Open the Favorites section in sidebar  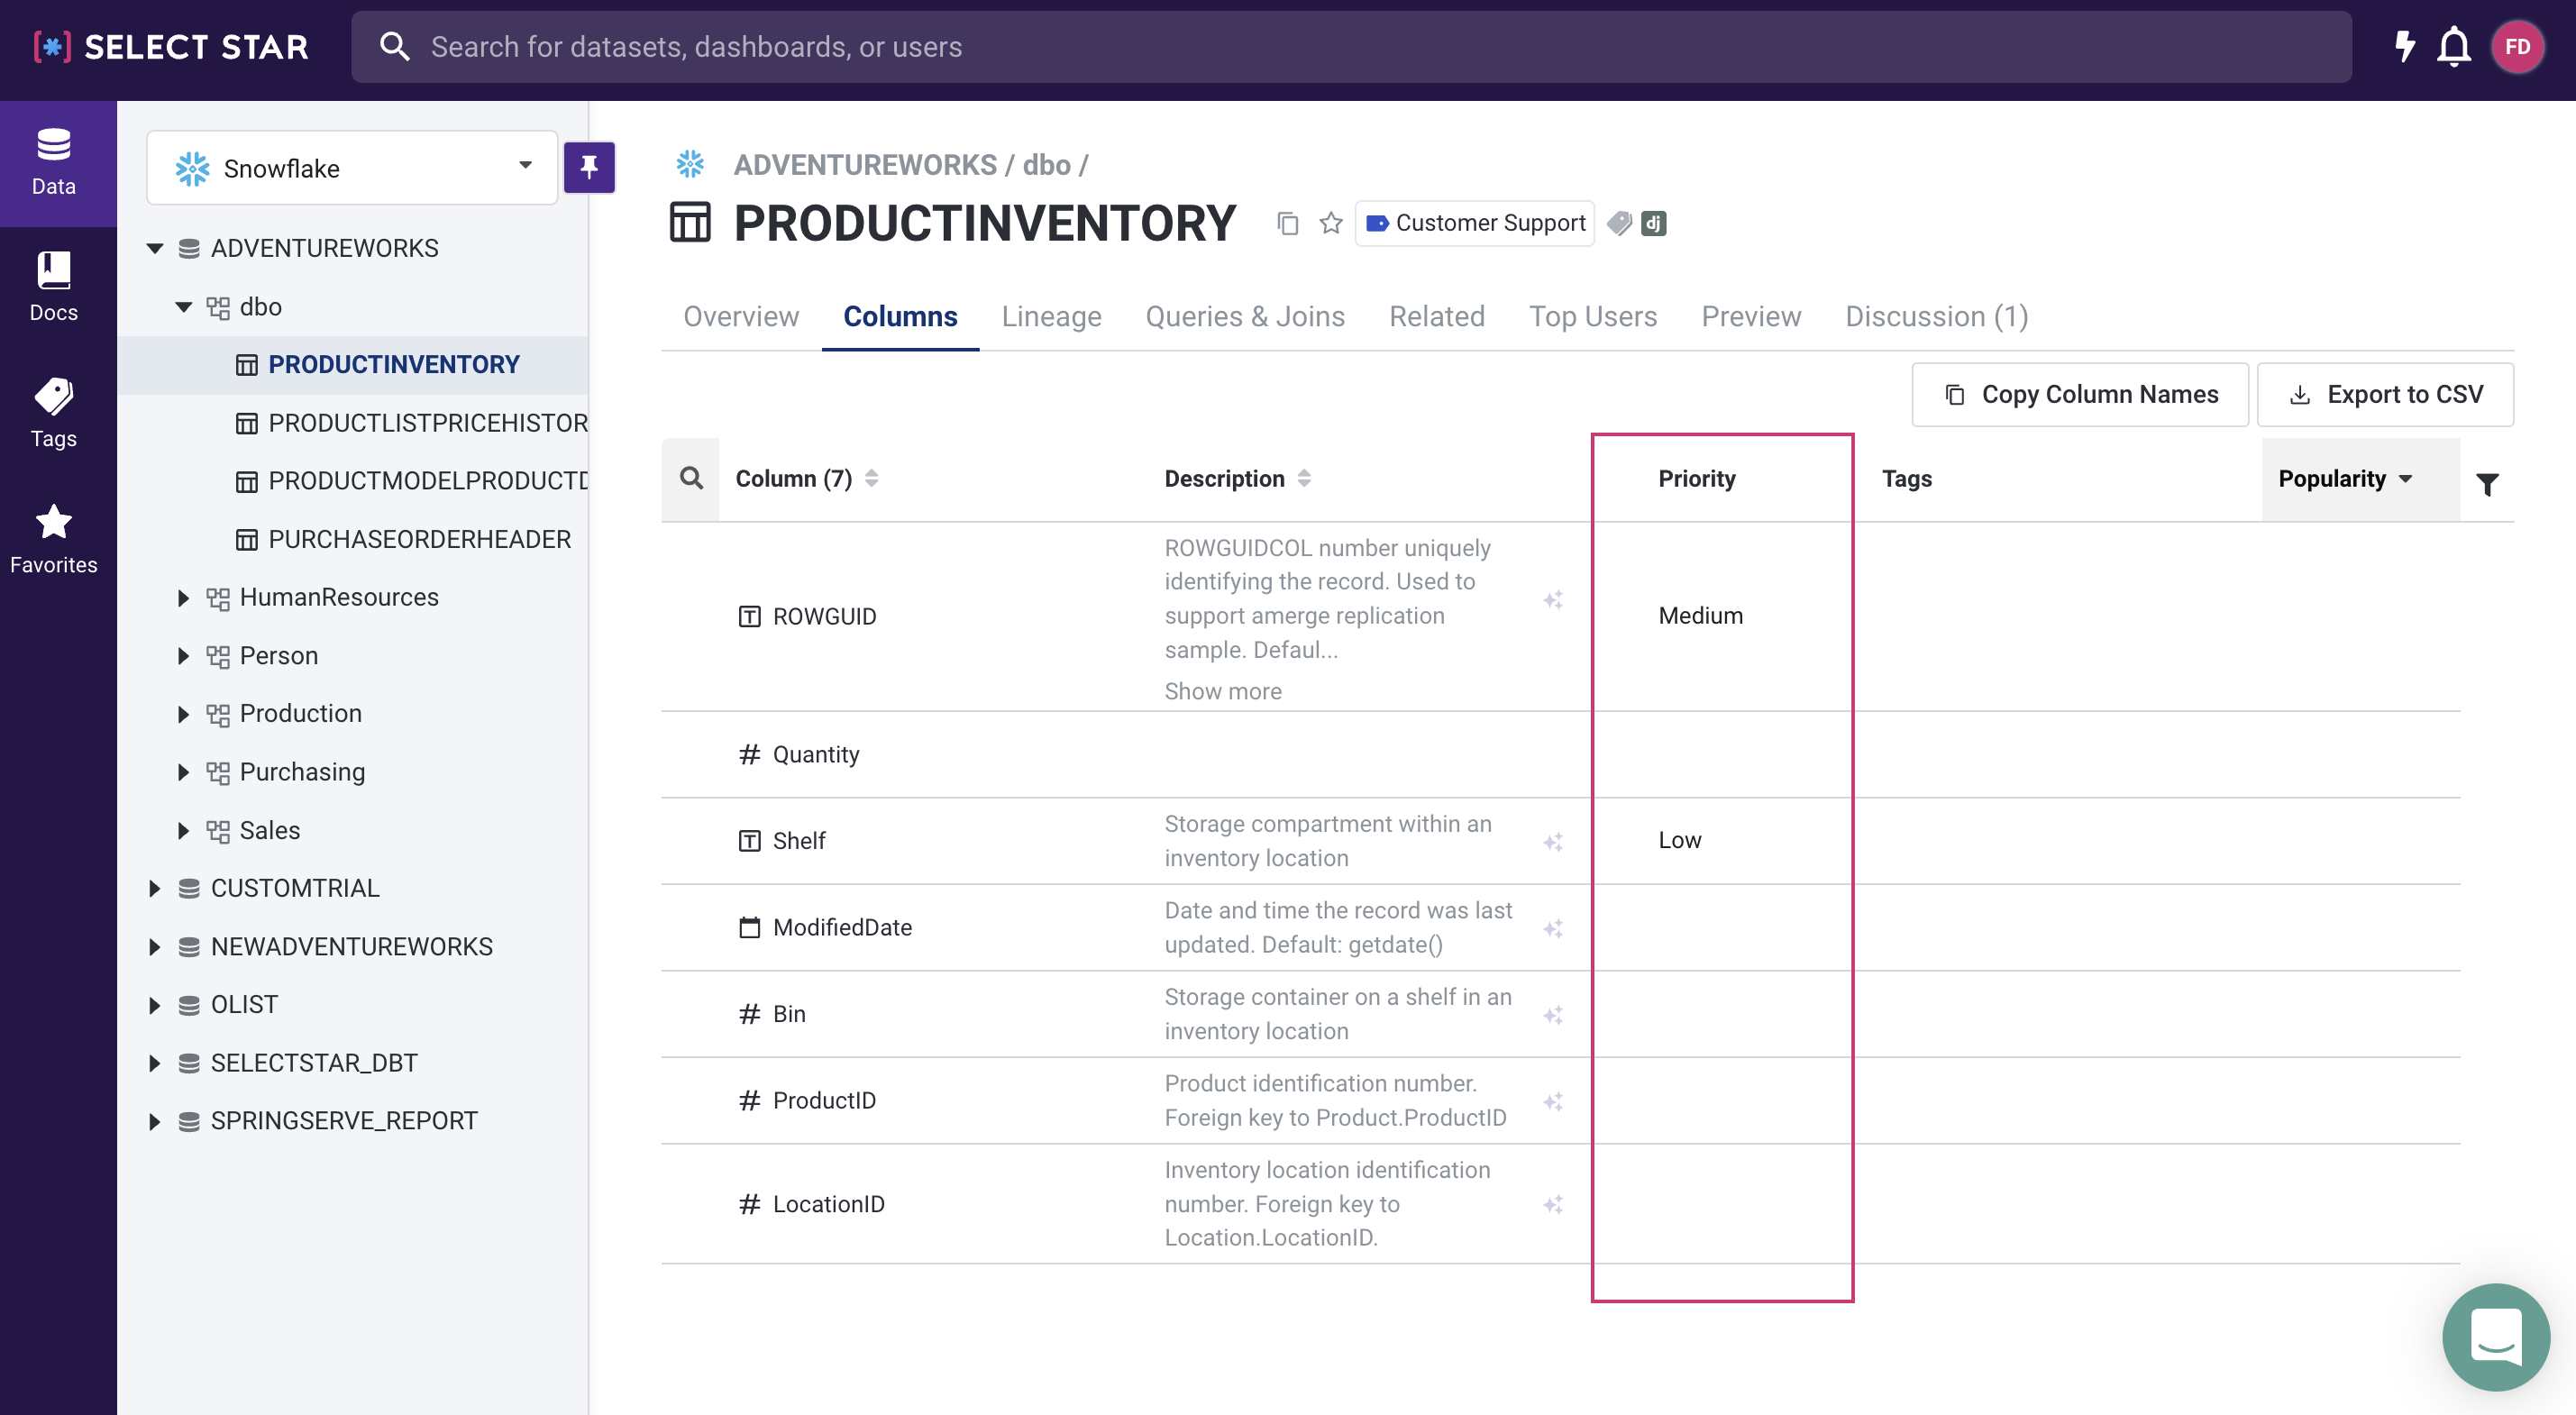tap(54, 540)
